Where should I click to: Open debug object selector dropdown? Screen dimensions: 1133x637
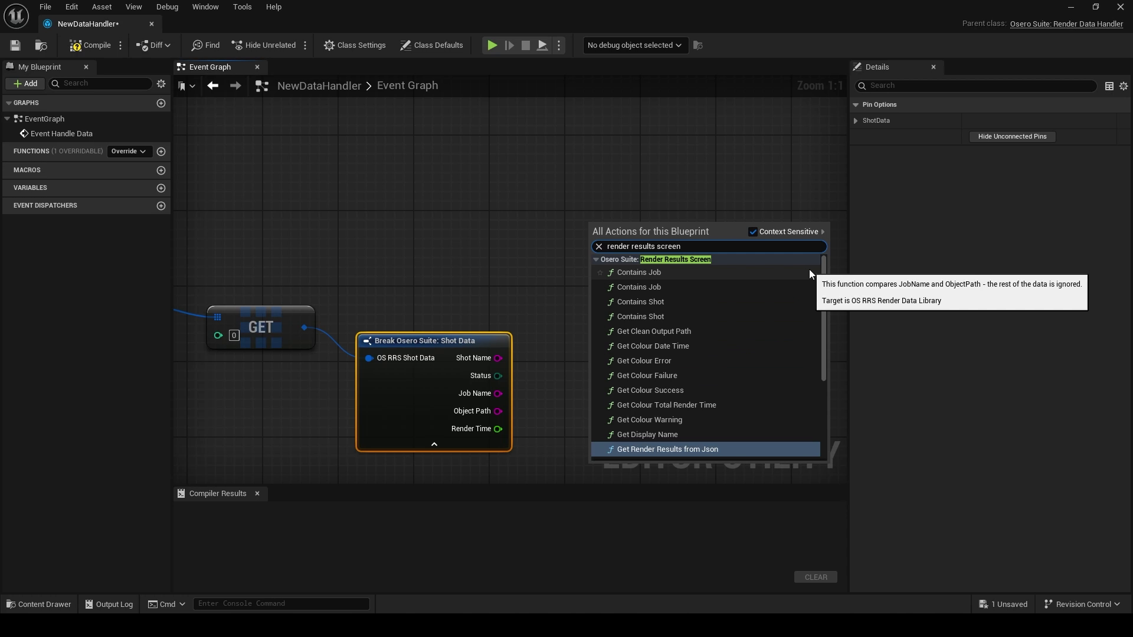click(635, 45)
